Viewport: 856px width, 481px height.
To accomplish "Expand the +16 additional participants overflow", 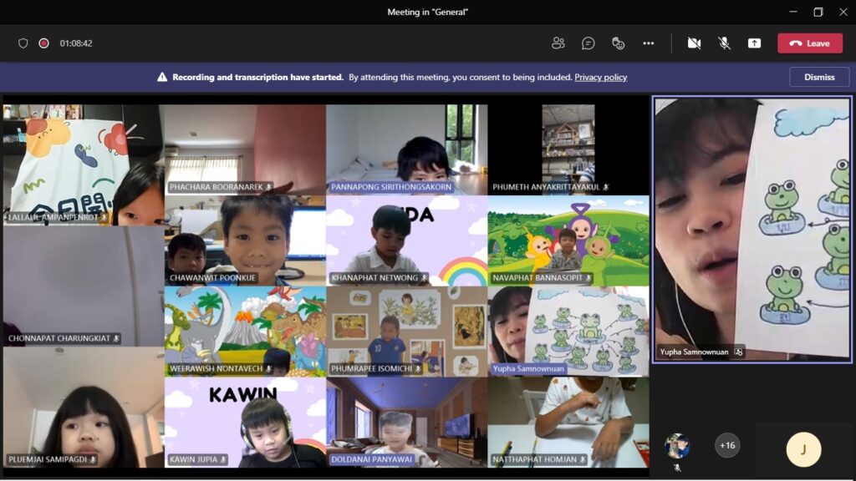I will (x=727, y=446).
